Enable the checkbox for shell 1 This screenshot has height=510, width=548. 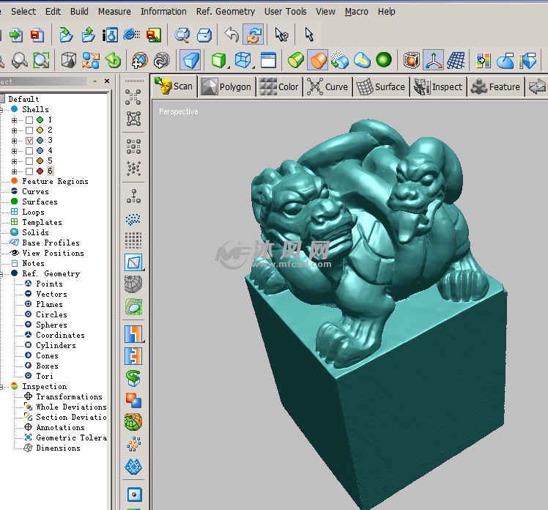point(29,119)
